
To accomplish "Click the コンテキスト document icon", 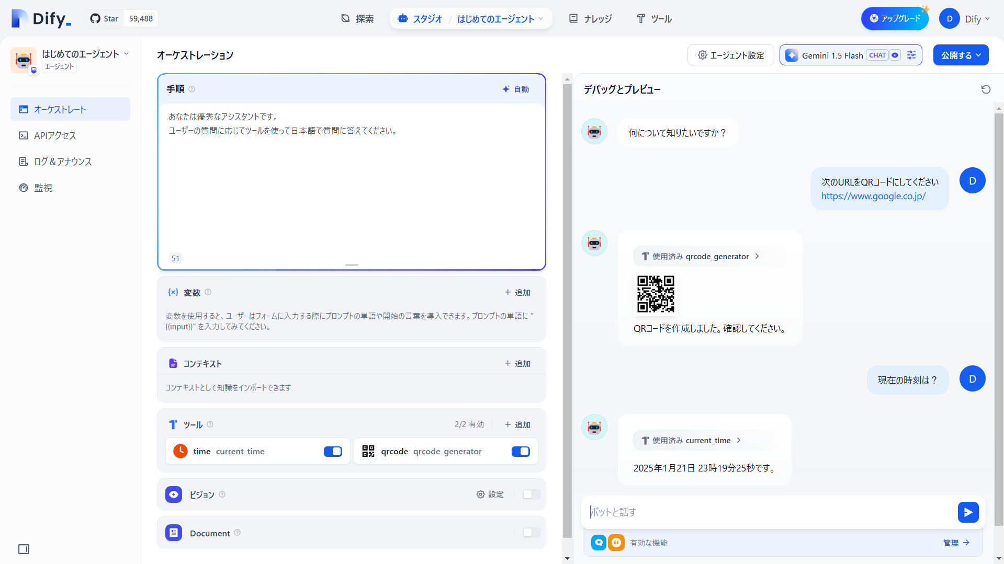I will point(173,363).
